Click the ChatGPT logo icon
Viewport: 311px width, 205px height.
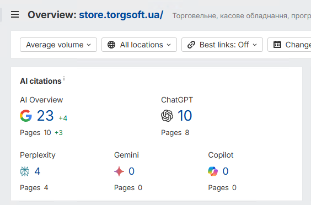point(167,116)
